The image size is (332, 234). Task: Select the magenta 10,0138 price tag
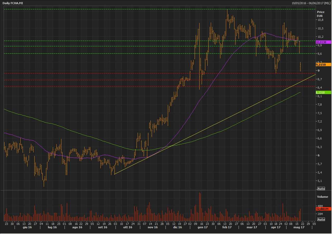coord(323,42)
